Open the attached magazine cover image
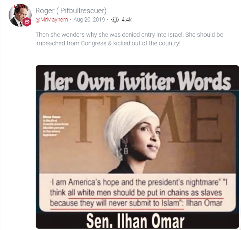 coord(137,147)
